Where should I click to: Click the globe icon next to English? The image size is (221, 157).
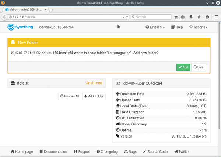(x=147, y=27)
